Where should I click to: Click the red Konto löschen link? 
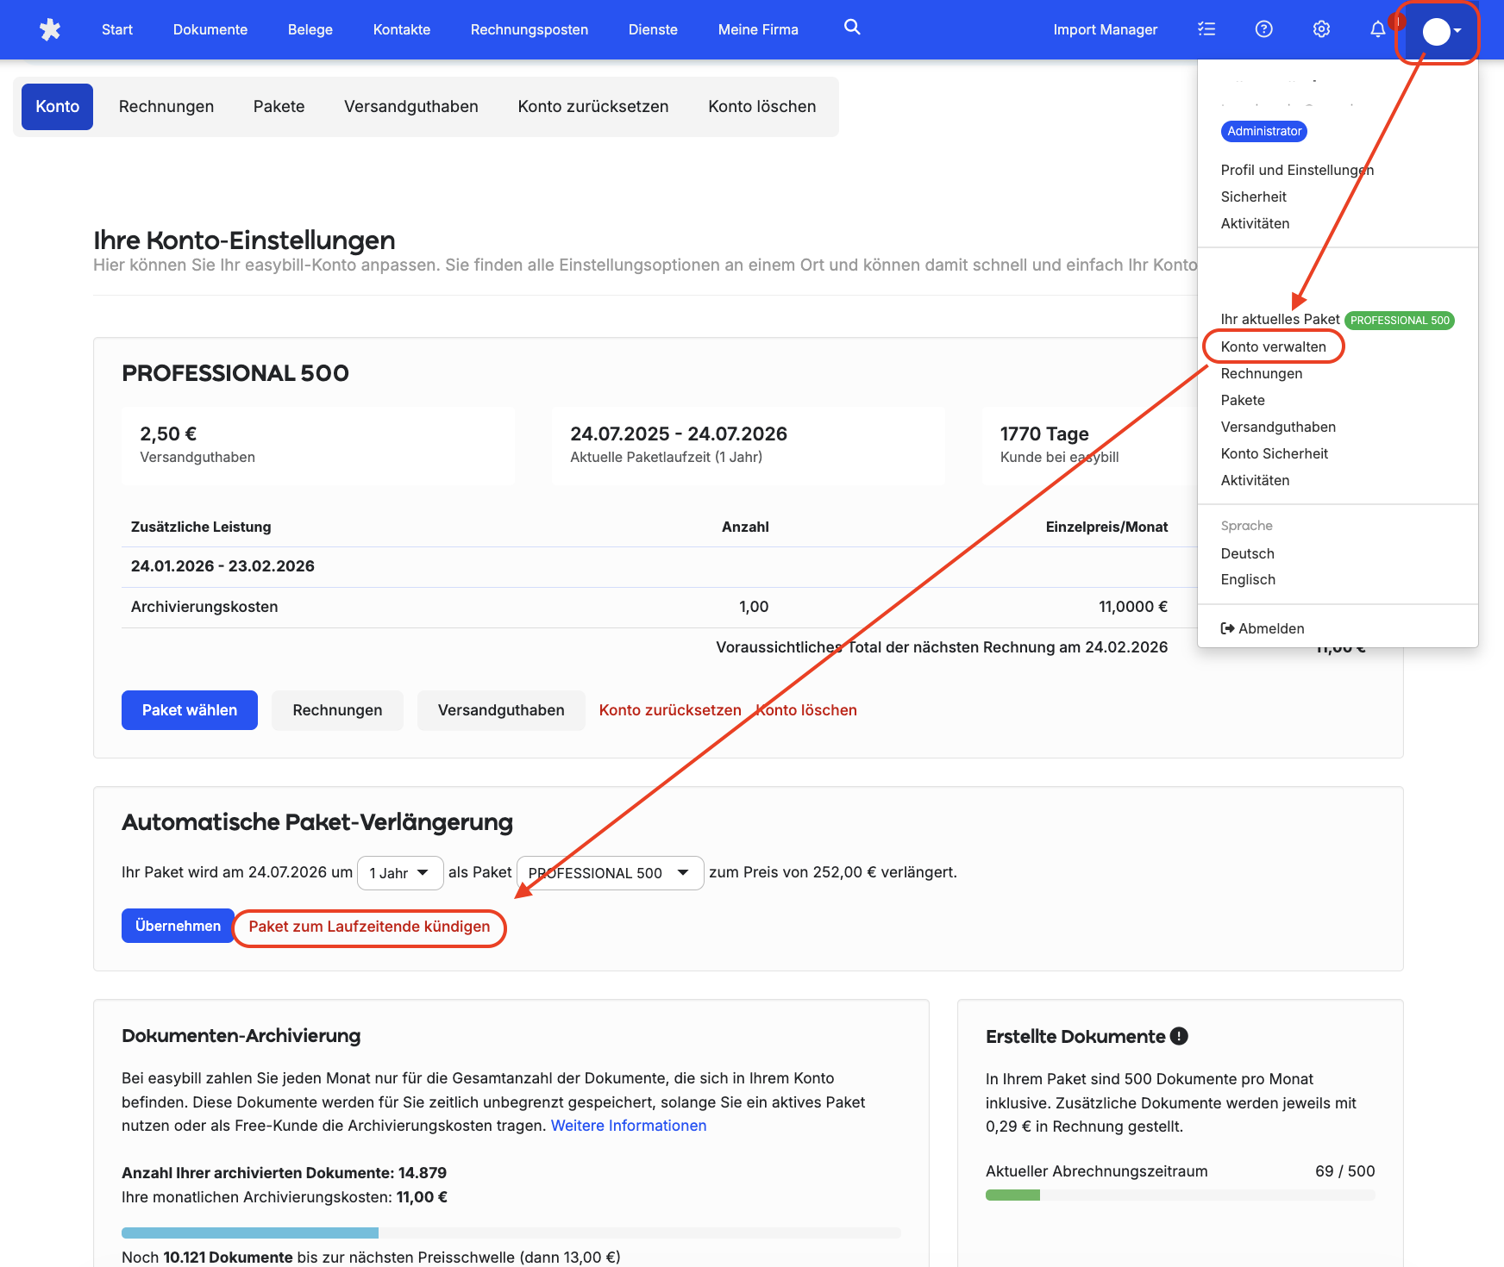(806, 710)
